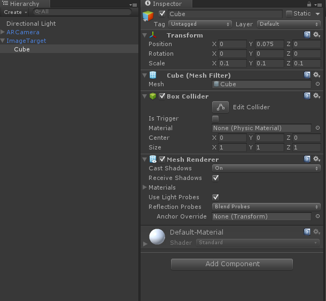Screen dimensions: 326x301
Task: Open Transform component gear settings menu
Action: pyautogui.click(x=316, y=35)
